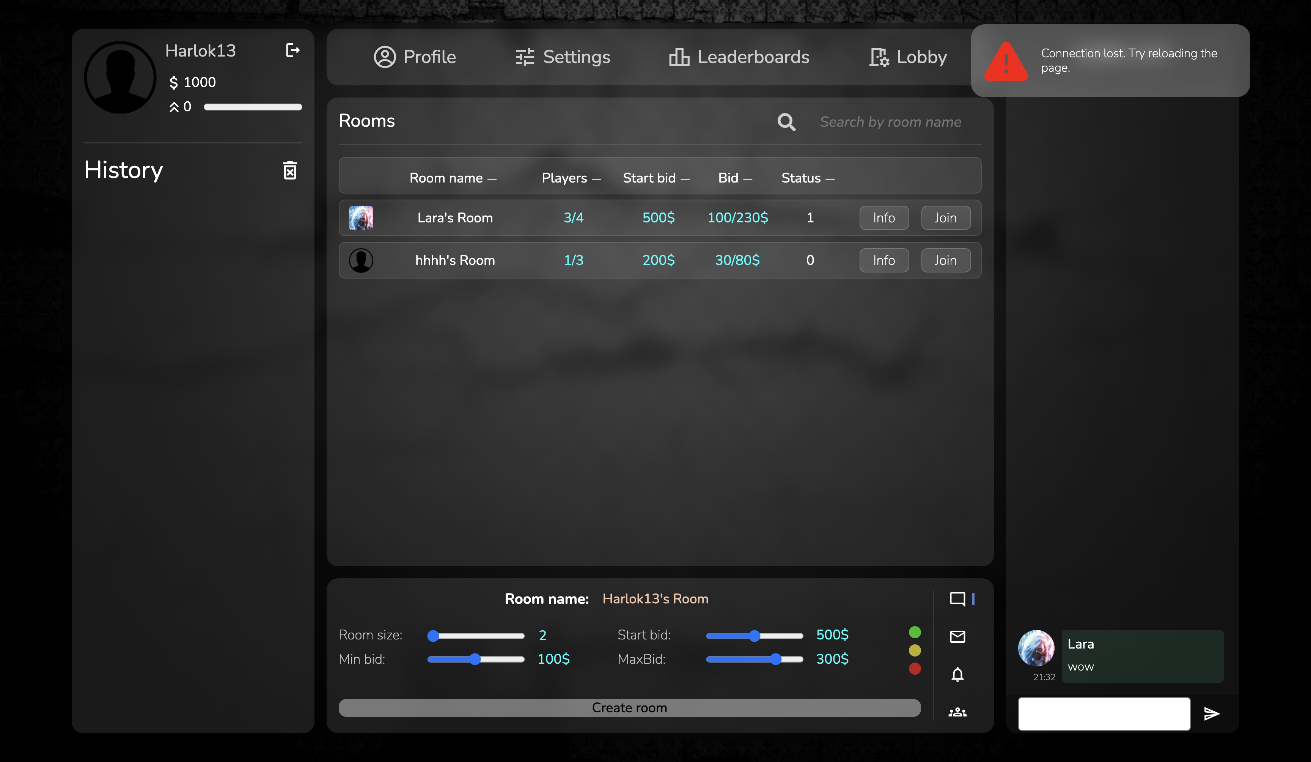1311x762 pixels.
Task: Toggle the yellow status indicator dot
Action: click(x=916, y=650)
